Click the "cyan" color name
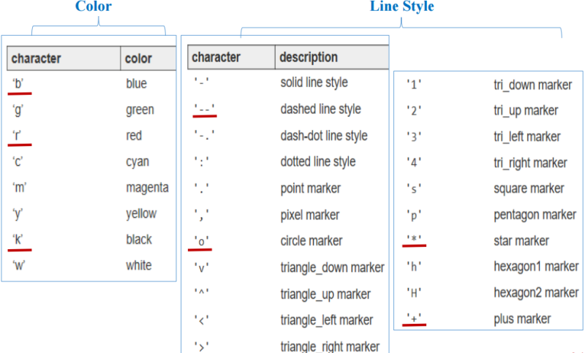Viewport: 585px width, 353px height. click(x=138, y=162)
